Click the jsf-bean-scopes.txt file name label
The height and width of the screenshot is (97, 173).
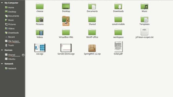[x=144, y=37]
